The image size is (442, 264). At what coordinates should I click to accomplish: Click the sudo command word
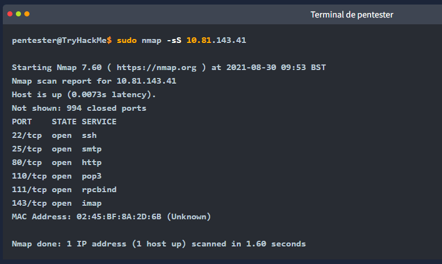(126, 41)
